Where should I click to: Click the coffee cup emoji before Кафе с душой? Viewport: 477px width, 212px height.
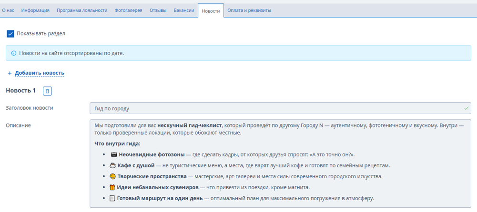pyautogui.click(x=112, y=165)
